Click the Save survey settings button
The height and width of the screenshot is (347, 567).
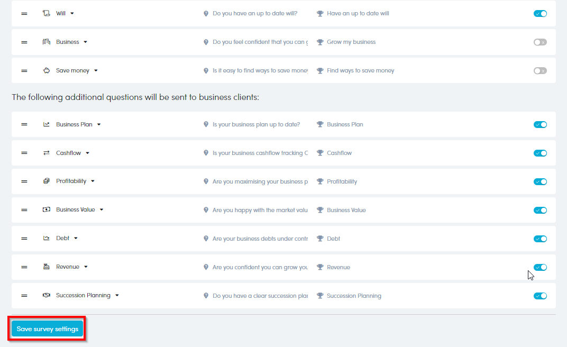pos(48,329)
